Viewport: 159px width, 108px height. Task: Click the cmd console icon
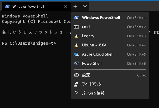[x=76, y=27]
